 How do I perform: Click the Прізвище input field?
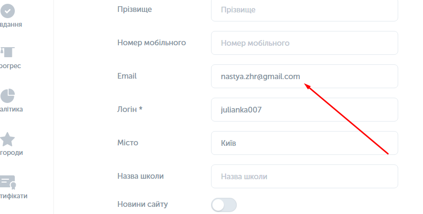pyautogui.click(x=304, y=10)
